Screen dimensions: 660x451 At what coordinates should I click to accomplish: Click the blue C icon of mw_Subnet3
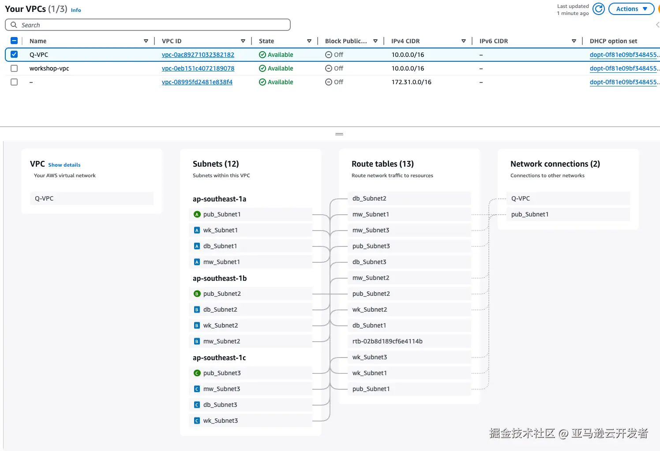click(197, 389)
